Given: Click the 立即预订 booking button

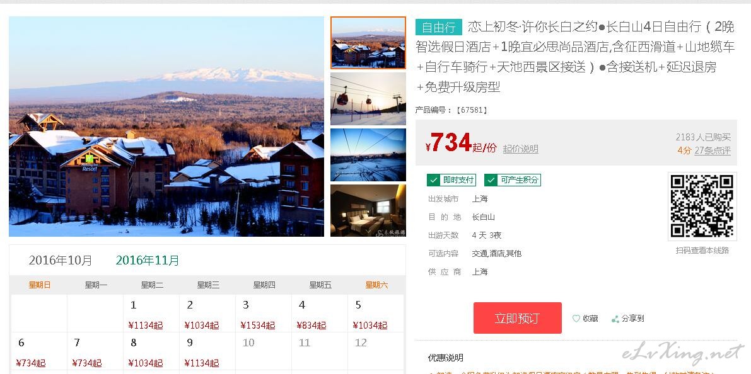Looking at the screenshot, I should pos(517,318).
